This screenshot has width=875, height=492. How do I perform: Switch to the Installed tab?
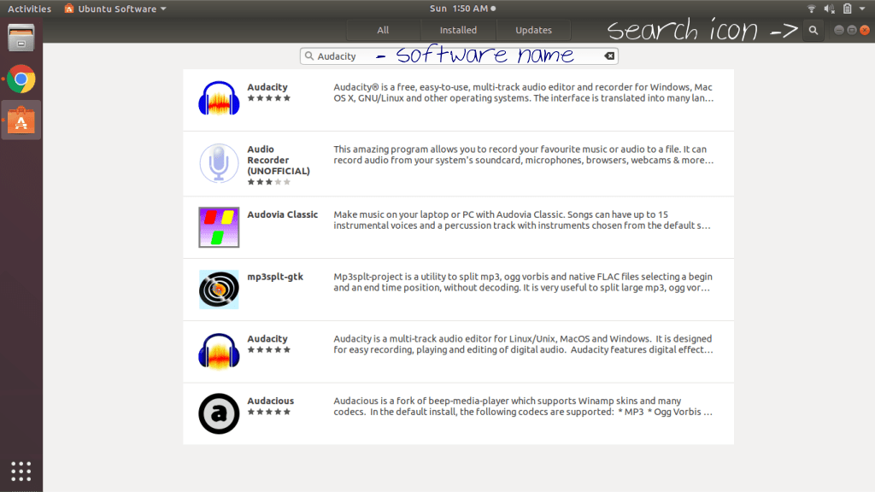click(x=458, y=29)
